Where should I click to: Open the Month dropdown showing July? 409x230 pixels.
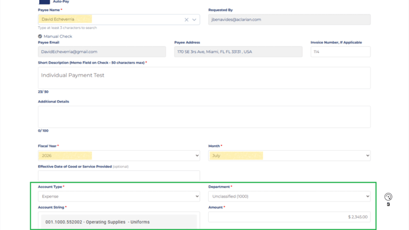click(x=289, y=156)
